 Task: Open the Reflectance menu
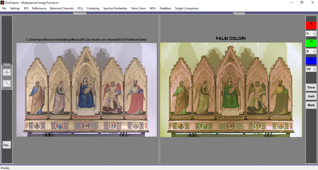click(39, 8)
